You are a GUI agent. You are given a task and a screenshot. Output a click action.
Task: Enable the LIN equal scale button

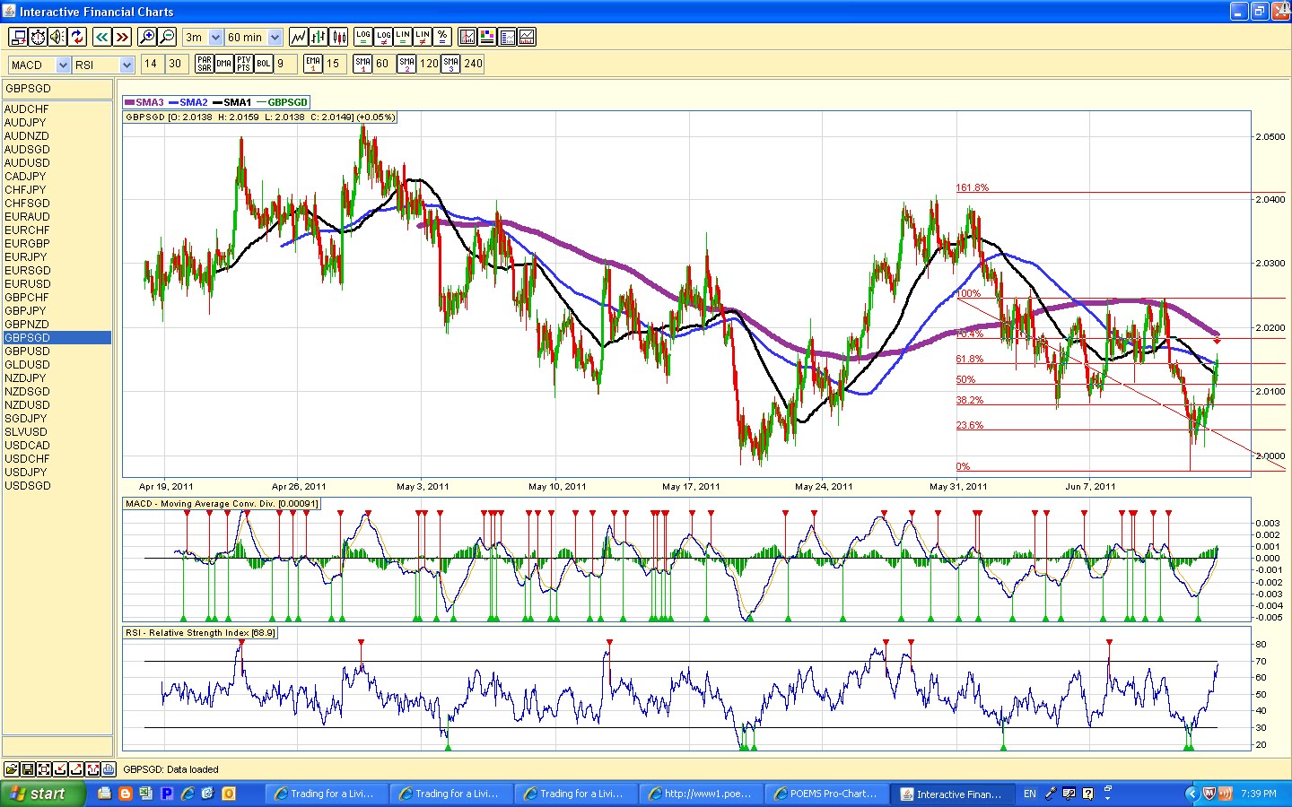[403, 37]
